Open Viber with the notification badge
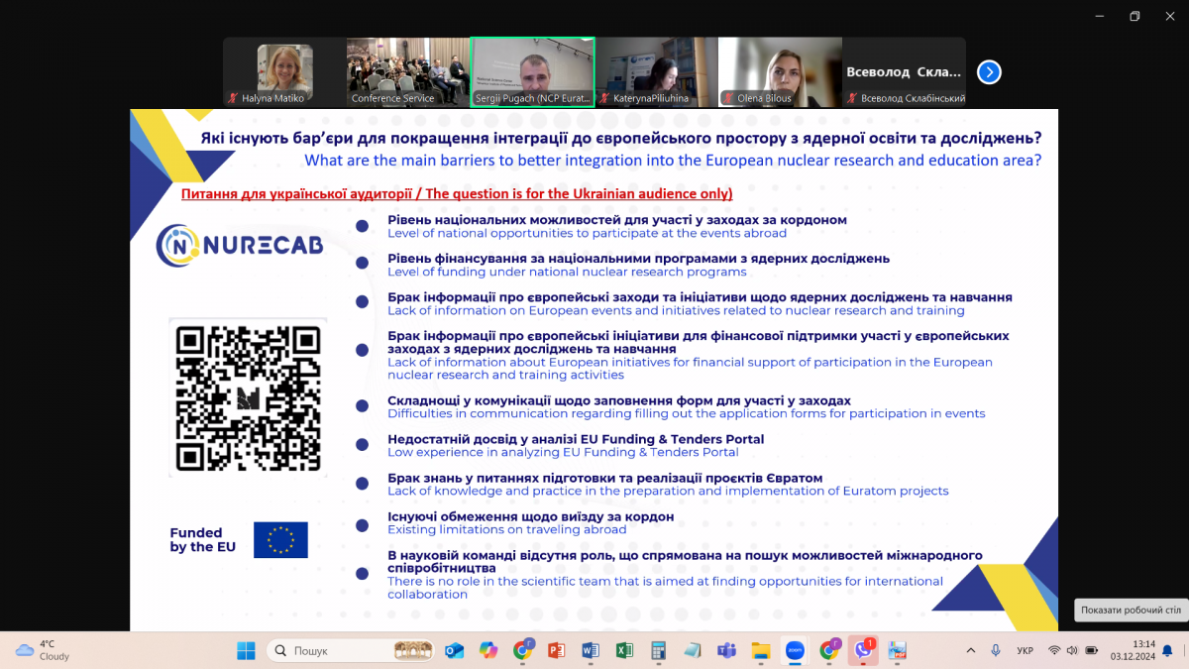 863,651
